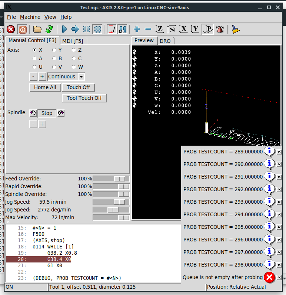Screen dimensions: 286x295
Task: Zoom out the preview
Action: [x=148, y=29]
